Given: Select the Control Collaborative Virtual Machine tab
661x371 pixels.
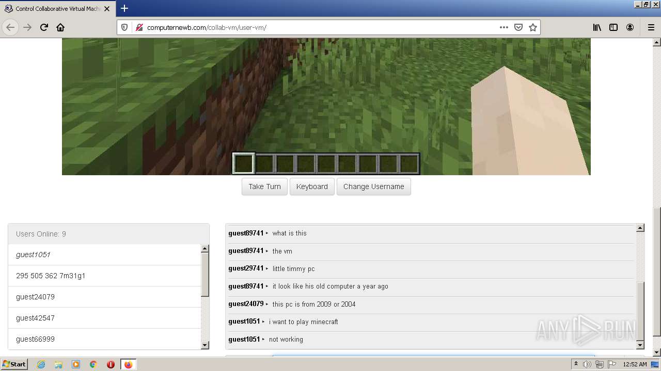Looking at the screenshot, I should pos(57,9).
